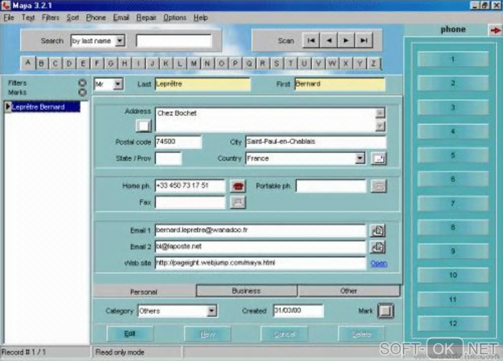The height and width of the screenshot is (361, 503).
Task: Click the search text field
Action: coord(174,41)
